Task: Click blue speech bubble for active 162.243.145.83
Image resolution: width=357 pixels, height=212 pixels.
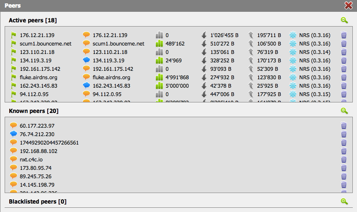Action: point(86,86)
